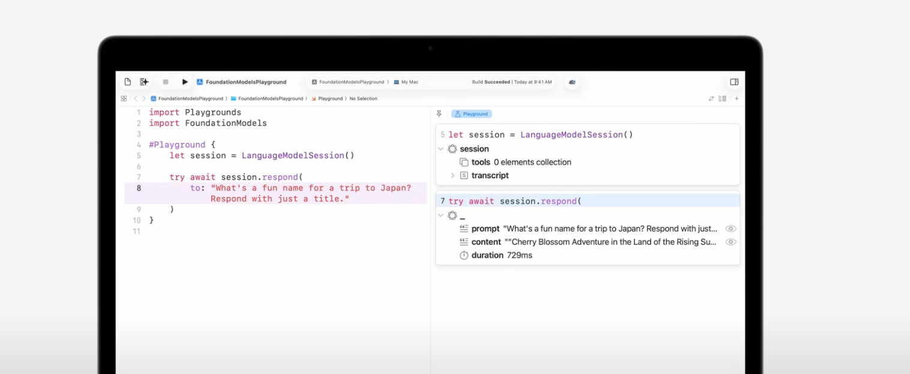Image resolution: width=910 pixels, height=374 pixels.
Task: Select the Cherry Blossom content text
Action: [610, 242]
